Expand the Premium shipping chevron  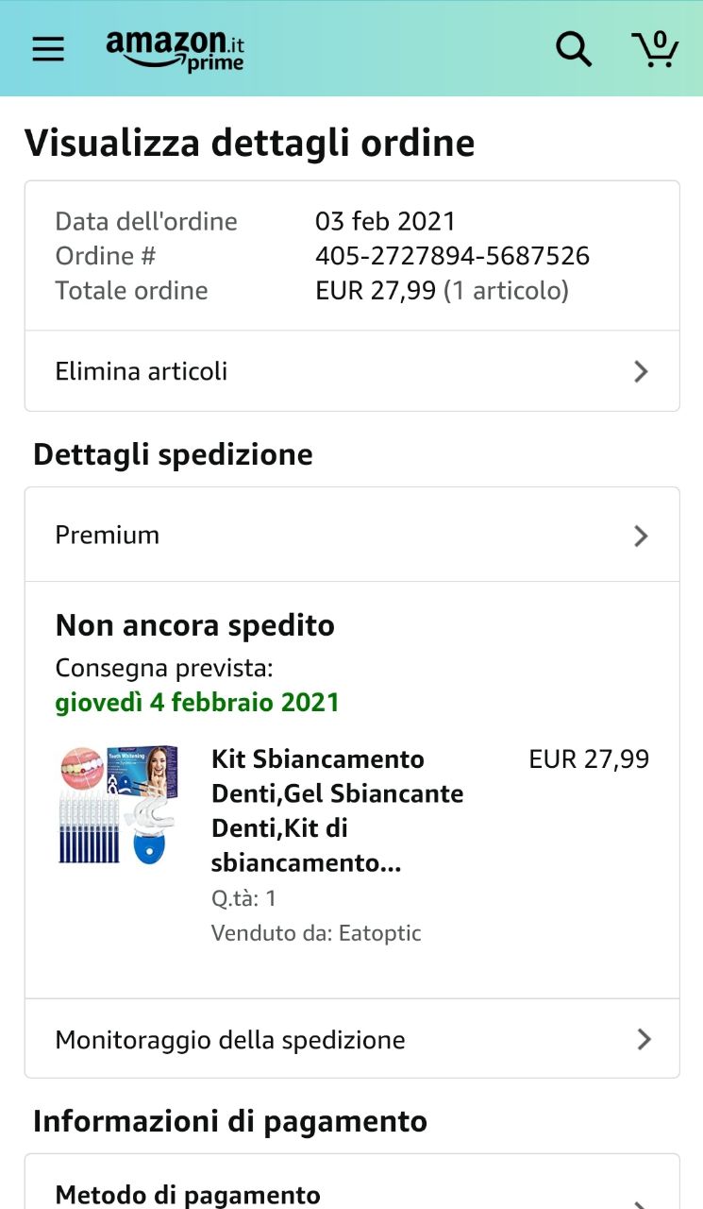click(x=641, y=536)
